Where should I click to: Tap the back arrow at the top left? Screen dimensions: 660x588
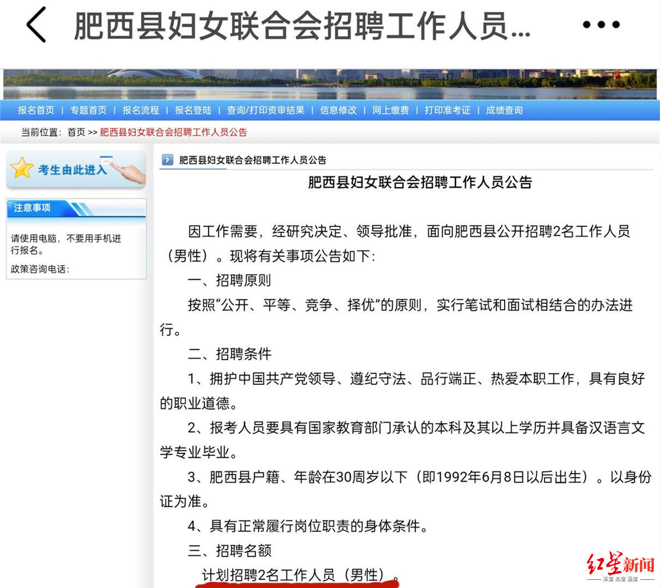(x=35, y=24)
